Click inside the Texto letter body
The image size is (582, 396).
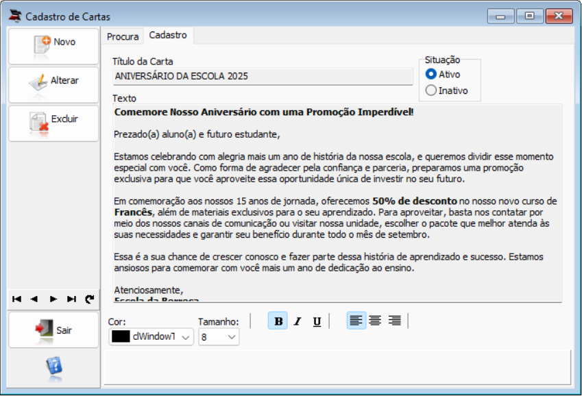[337, 203]
